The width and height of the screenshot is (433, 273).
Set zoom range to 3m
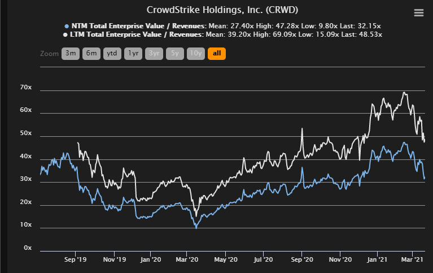click(71, 53)
